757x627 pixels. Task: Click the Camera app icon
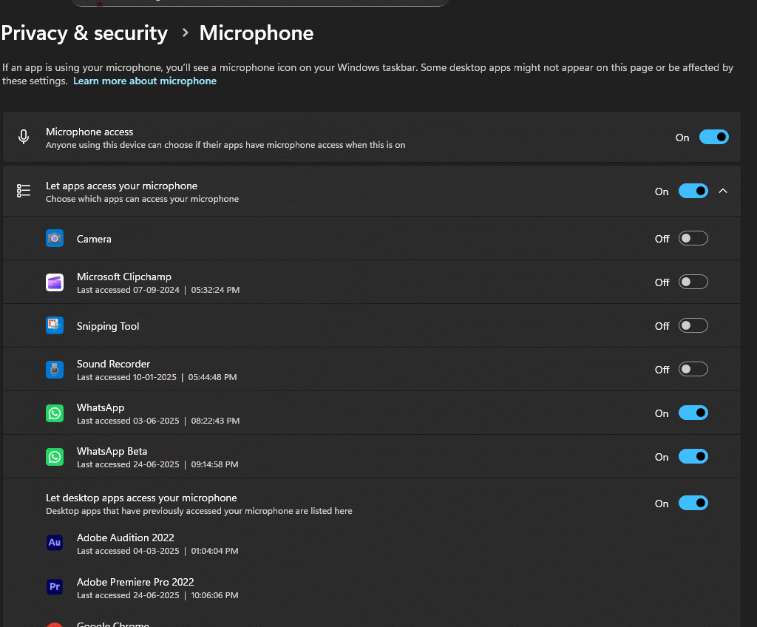[x=55, y=238]
